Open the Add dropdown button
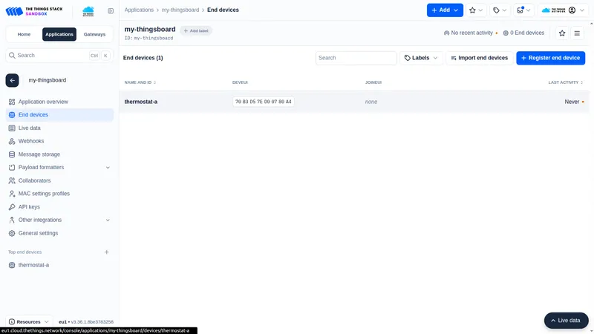594x334 pixels. (445, 10)
